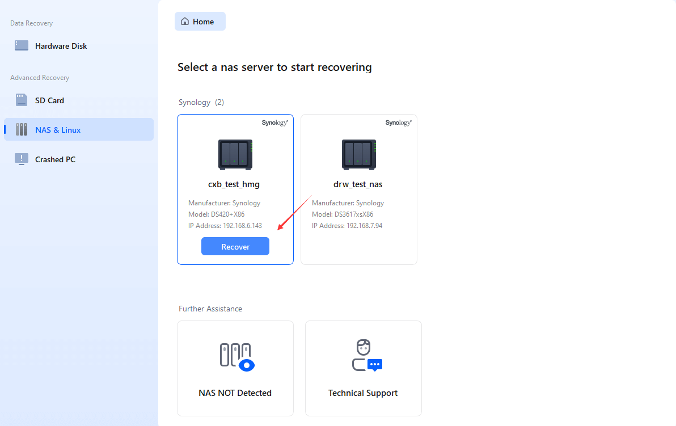Open NAS NOT Detected assistance option
The width and height of the screenshot is (676, 426).
(235, 368)
